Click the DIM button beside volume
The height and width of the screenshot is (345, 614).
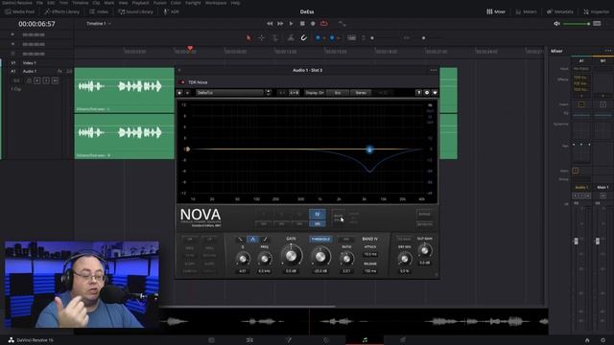click(x=597, y=23)
